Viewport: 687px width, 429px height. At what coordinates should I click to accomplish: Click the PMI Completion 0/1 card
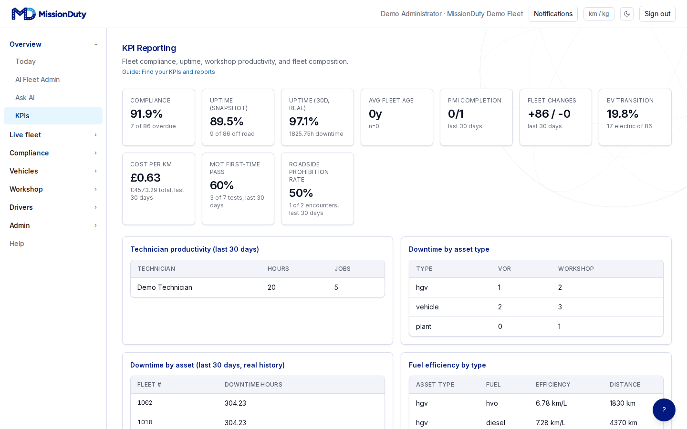pyautogui.click(x=476, y=117)
